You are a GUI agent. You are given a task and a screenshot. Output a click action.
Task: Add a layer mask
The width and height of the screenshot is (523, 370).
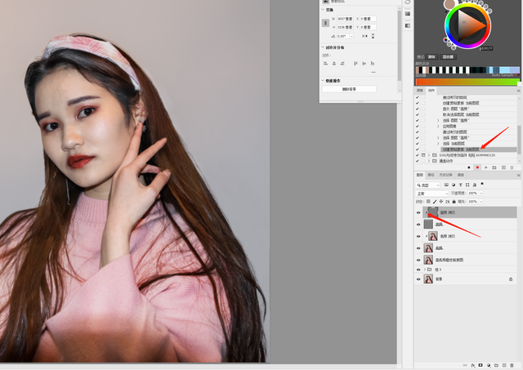pyautogui.click(x=481, y=365)
